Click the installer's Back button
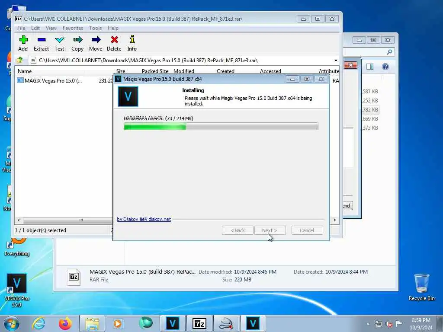 (238, 230)
